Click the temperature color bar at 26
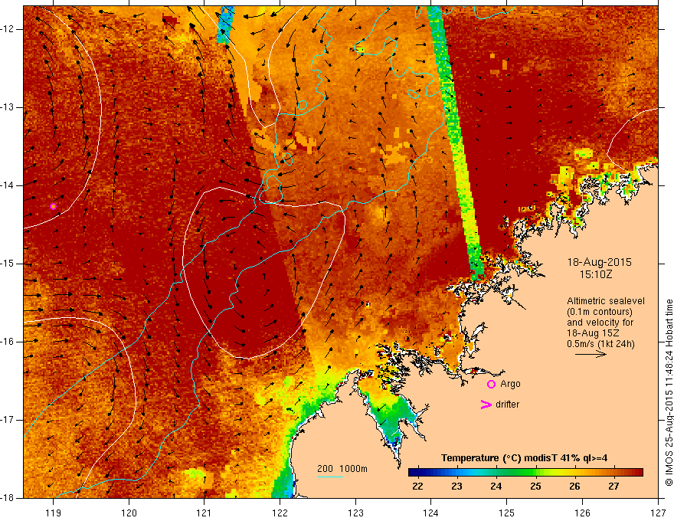 point(574,473)
